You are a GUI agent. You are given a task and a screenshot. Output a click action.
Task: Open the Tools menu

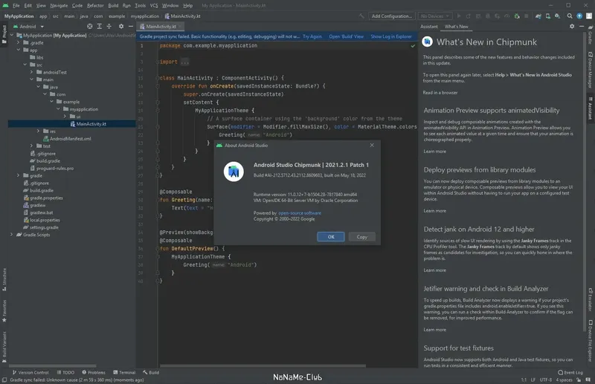click(x=140, y=6)
